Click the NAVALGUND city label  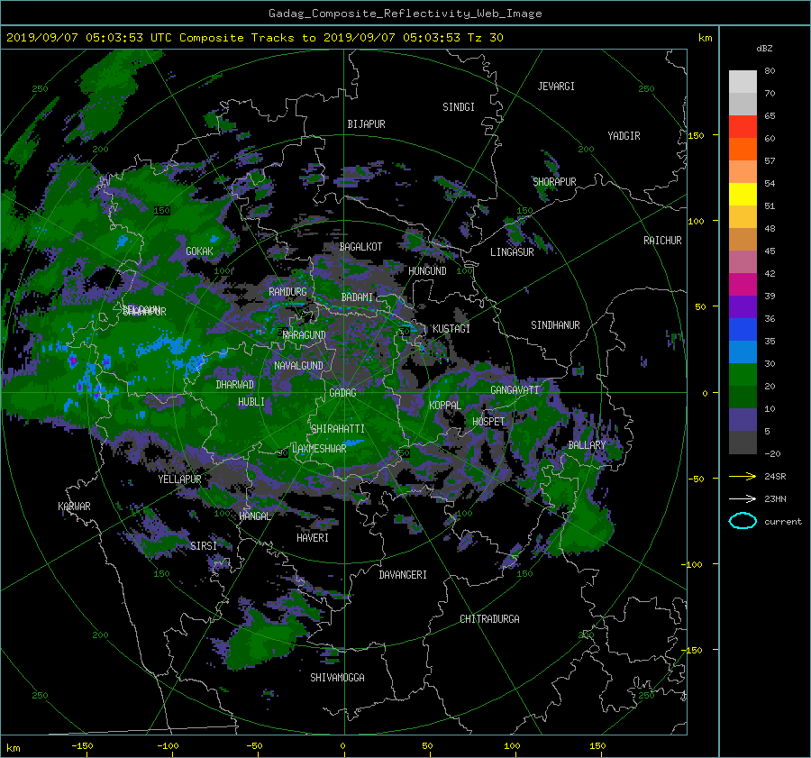[x=298, y=366]
